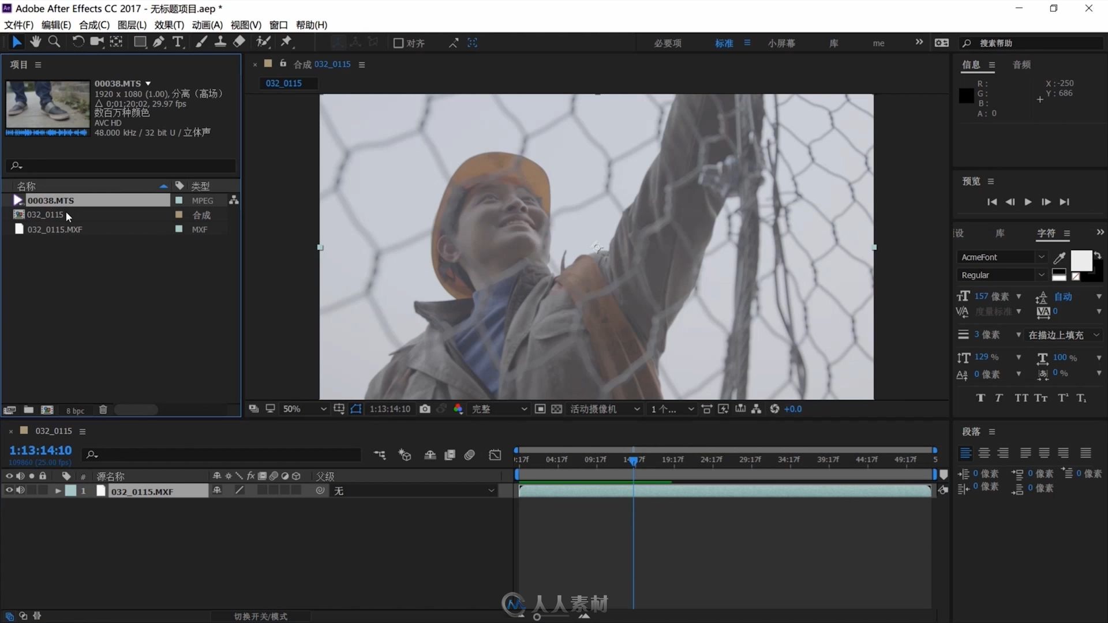Select the Pan Behind anchor tool
1108x623 pixels.
[116, 42]
